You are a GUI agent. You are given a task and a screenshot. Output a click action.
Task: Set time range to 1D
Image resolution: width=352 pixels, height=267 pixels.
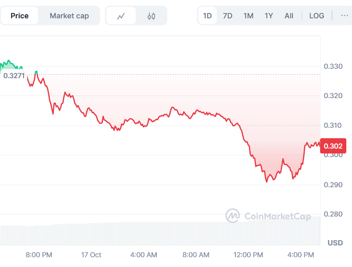(x=208, y=16)
